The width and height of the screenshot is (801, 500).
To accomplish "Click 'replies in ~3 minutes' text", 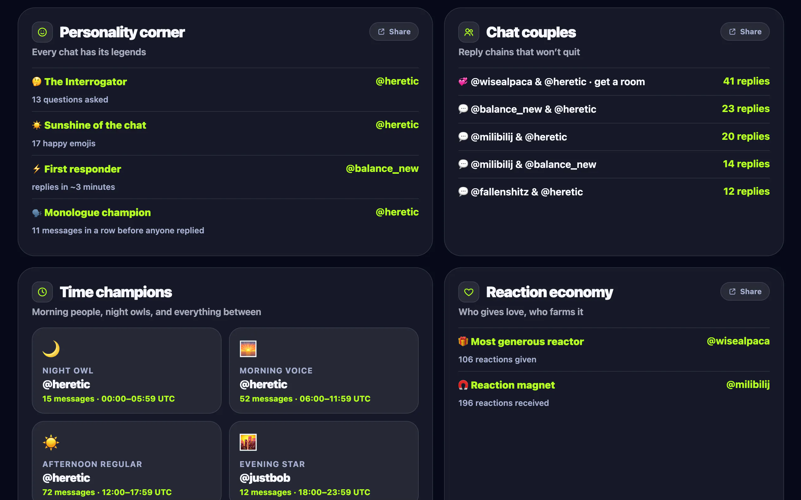I will pos(74,187).
